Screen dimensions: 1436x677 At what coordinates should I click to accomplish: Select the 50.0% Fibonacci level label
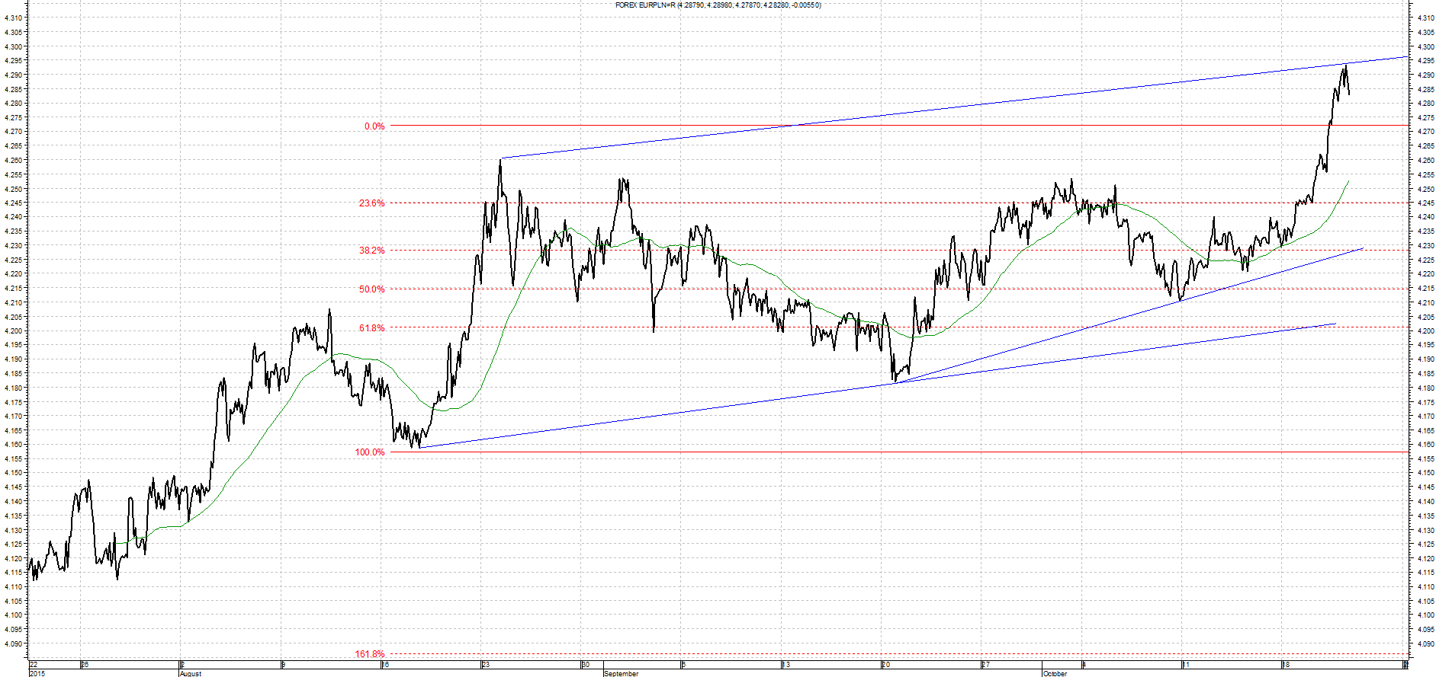tap(372, 289)
